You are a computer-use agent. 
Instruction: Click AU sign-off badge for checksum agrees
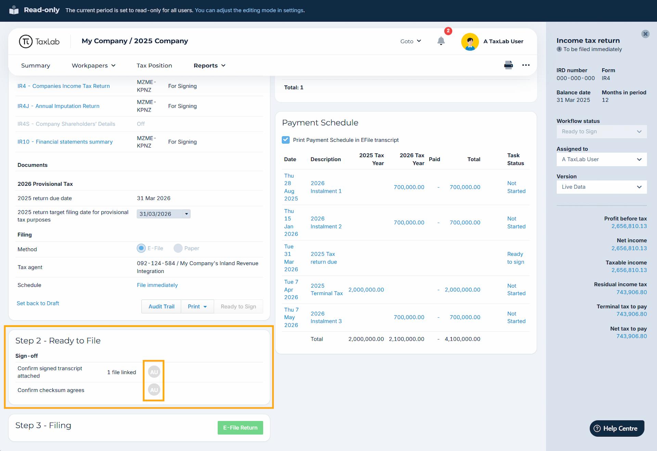click(154, 390)
